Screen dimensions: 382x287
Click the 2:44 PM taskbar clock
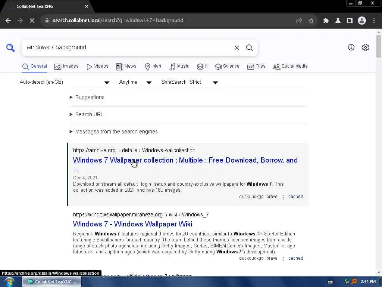point(368,282)
